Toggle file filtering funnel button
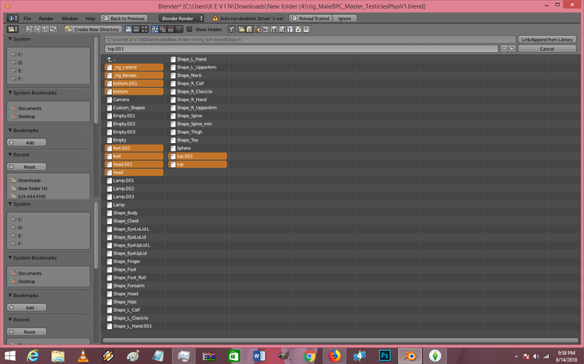Viewport: 584px width, 364px height. click(232, 29)
